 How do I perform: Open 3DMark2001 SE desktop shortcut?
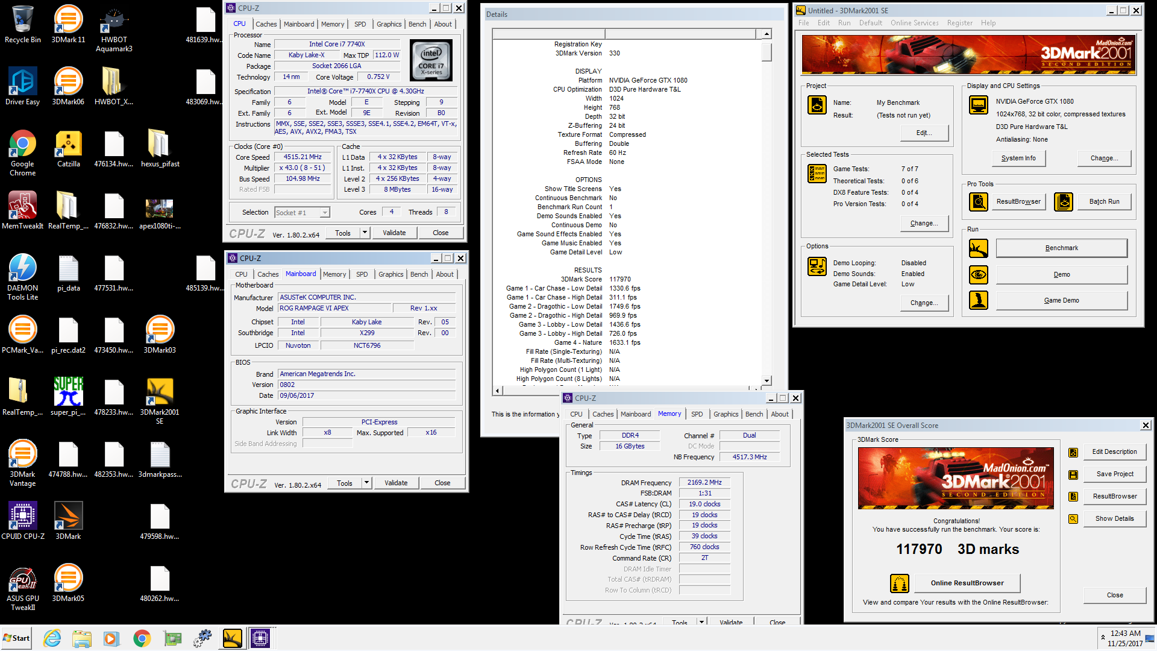[x=160, y=401]
